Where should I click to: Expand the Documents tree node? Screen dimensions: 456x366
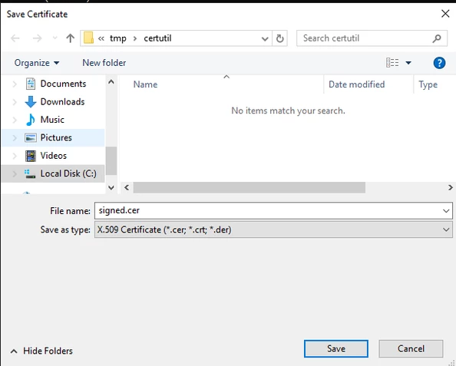coord(15,84)
